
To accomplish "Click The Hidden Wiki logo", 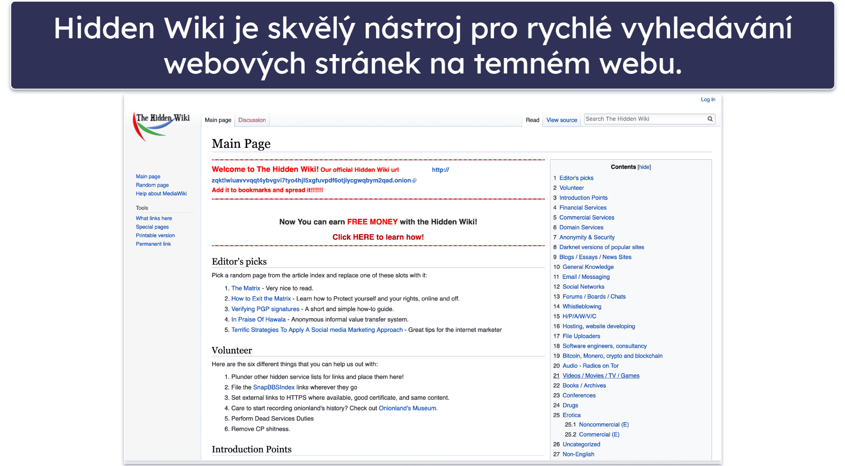I will click(x=162, y=126).
